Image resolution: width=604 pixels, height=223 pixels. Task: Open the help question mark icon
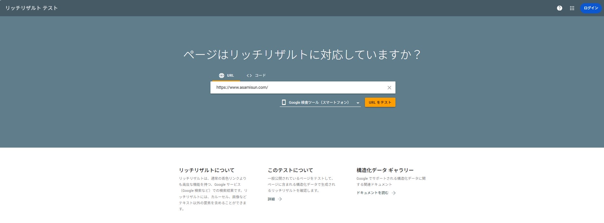559,8
